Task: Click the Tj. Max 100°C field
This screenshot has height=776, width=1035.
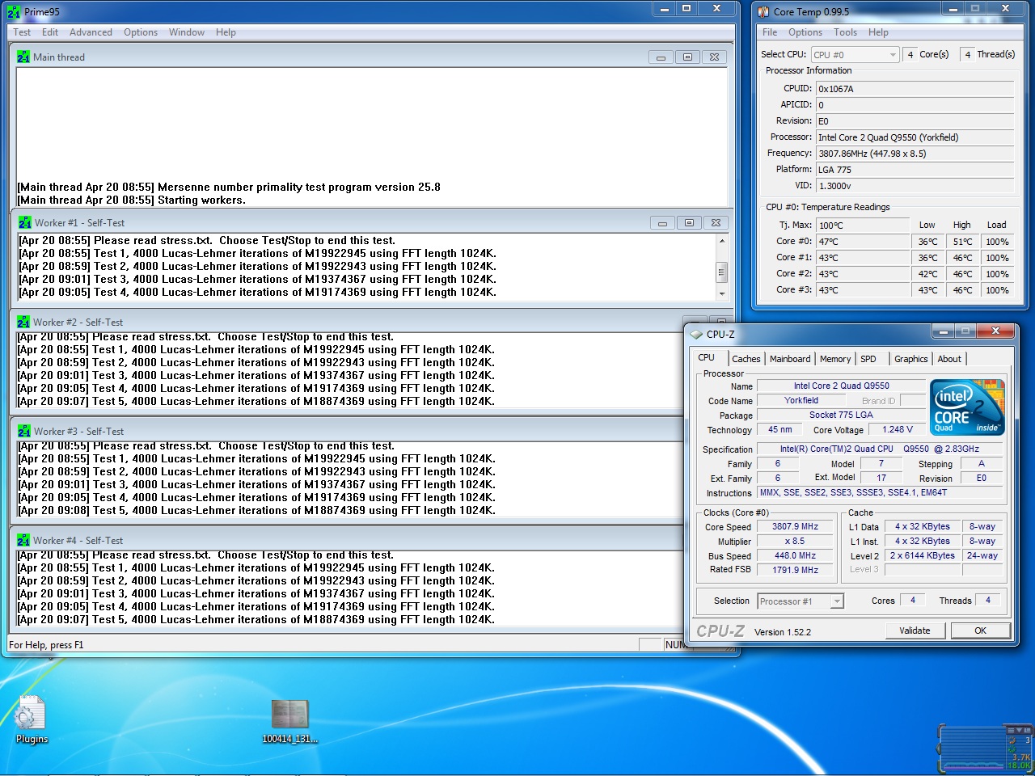Action: point(863,226)
